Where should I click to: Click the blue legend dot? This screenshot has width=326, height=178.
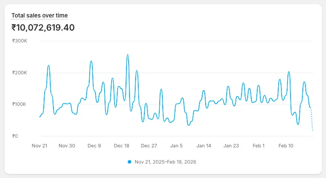pyautogui.click(x=130, y=162)
